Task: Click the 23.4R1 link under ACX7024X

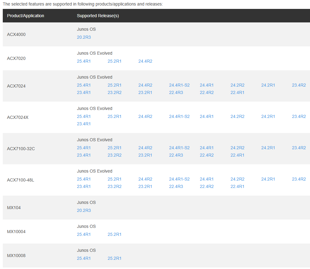Action: coord(84,124)
